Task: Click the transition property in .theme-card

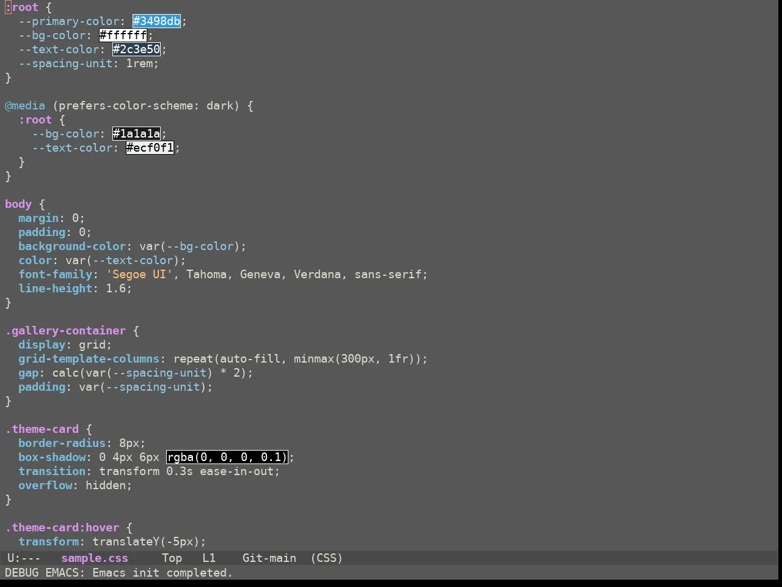Action: [x=52, y=471]
